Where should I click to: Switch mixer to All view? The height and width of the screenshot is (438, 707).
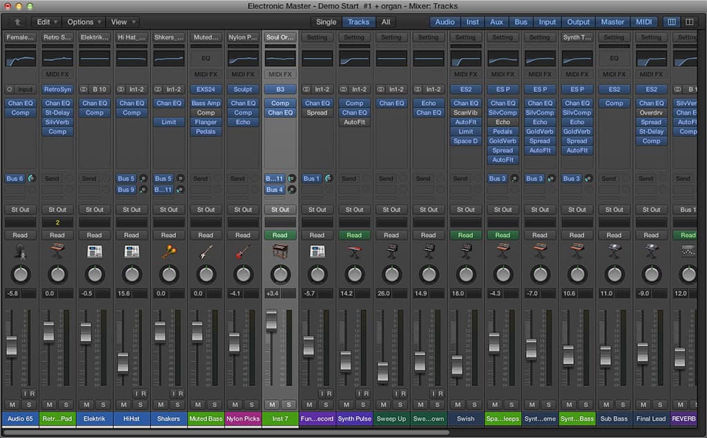[x=386, y=21]
